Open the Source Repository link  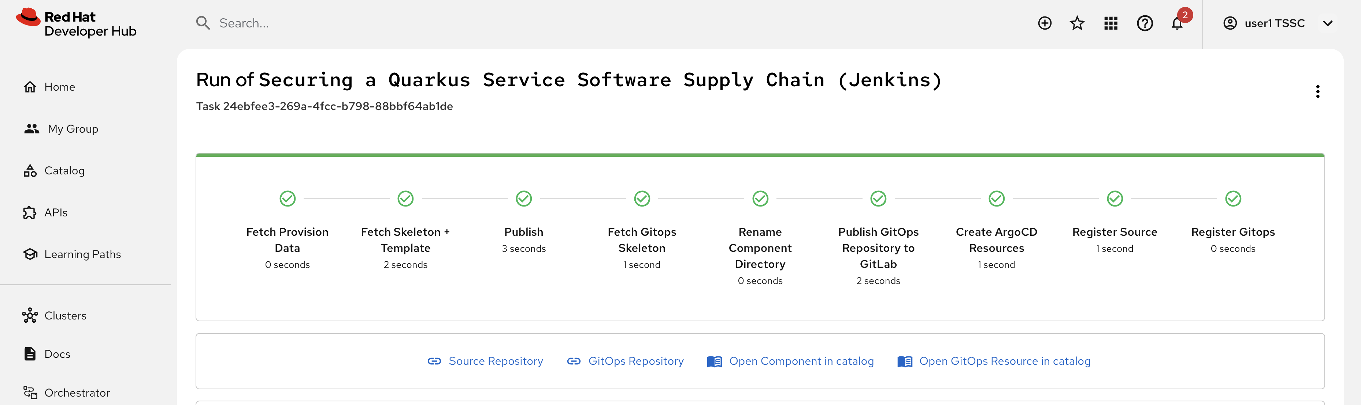(495, 361)
